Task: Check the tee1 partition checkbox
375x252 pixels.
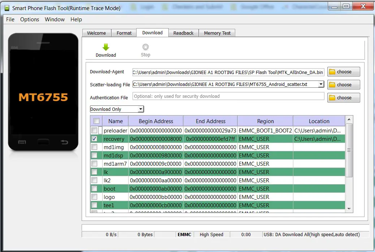Action: (x=94, y=205)
